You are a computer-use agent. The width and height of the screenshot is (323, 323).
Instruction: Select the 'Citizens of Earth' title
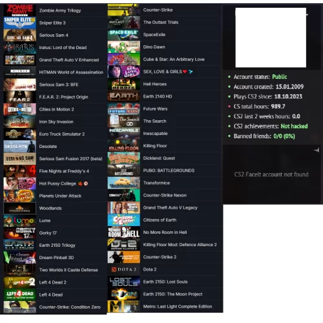160,220
